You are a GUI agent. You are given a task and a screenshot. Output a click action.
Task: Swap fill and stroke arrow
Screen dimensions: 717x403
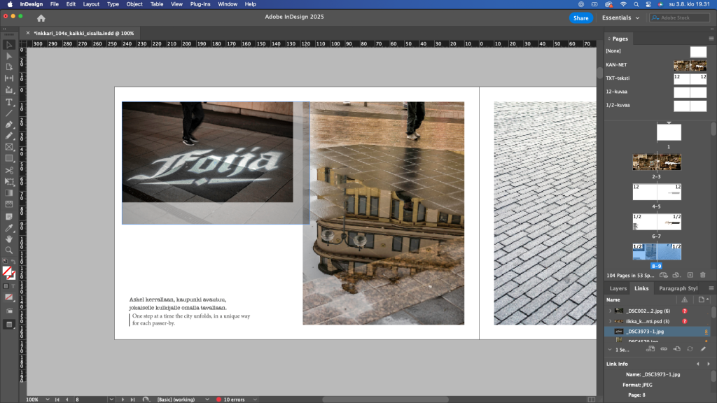13,262
